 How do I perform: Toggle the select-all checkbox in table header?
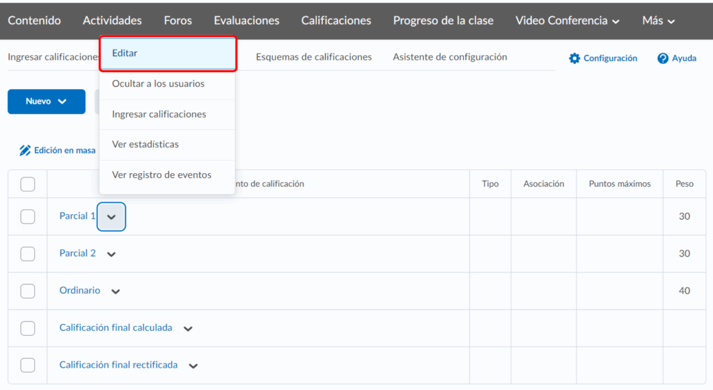(28, 184)
